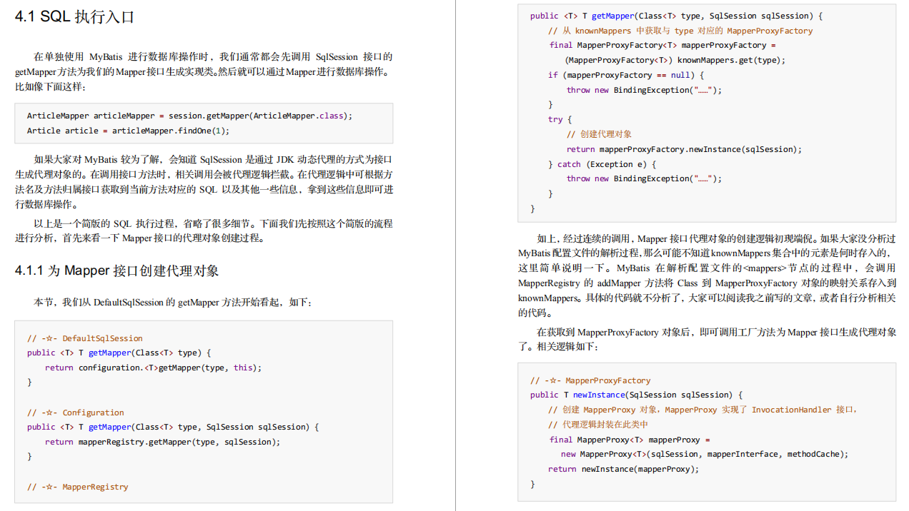Click comment "// 创建代理对象"
The width and height of the screenshot is (909, 511).
pyautogui.click(x=599, y=134)
